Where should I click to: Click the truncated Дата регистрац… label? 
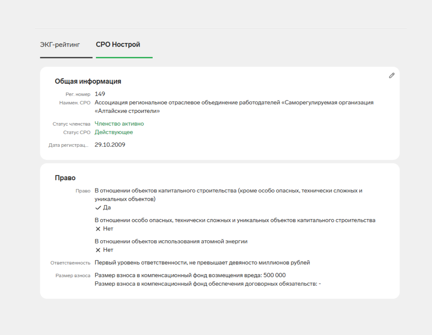(x=69, y=145)
